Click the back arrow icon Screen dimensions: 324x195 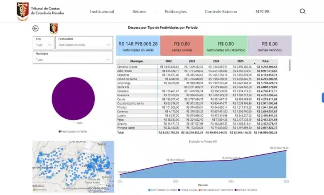pos(35,28)
